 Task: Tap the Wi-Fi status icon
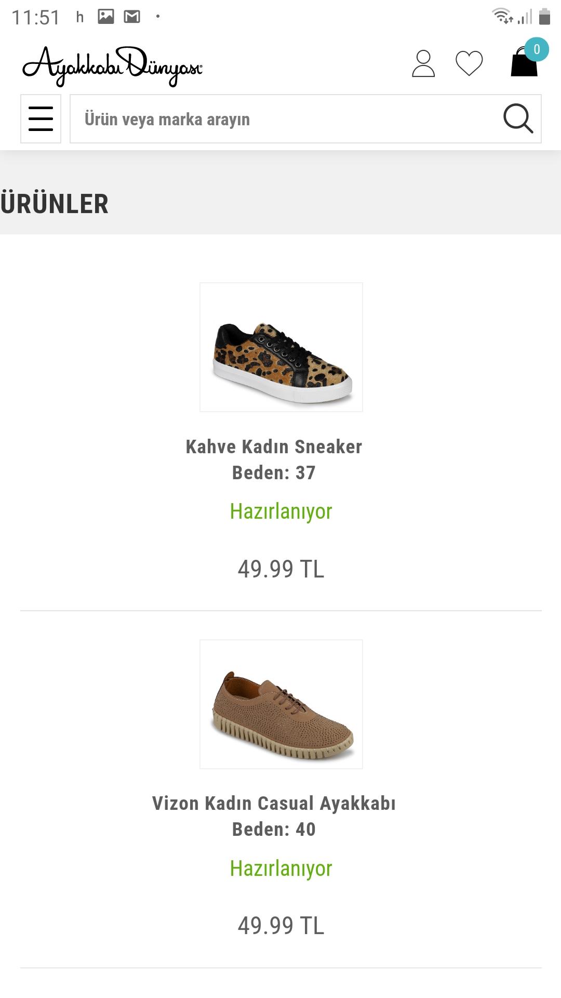(502, 16)
